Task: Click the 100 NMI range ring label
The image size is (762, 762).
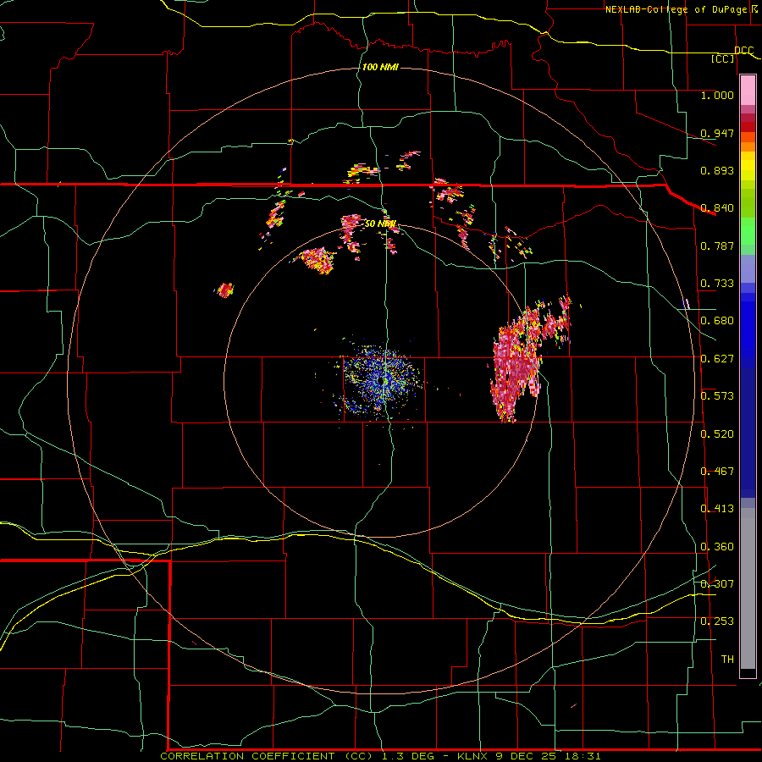Action: [x=380, y=67]
